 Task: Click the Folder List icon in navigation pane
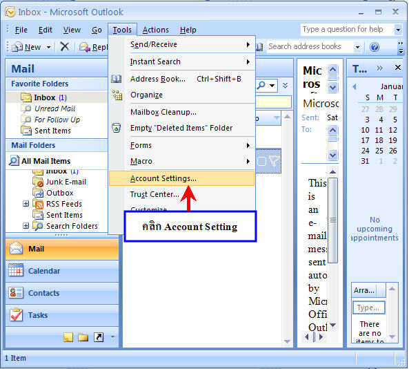[x=83, y=337]
